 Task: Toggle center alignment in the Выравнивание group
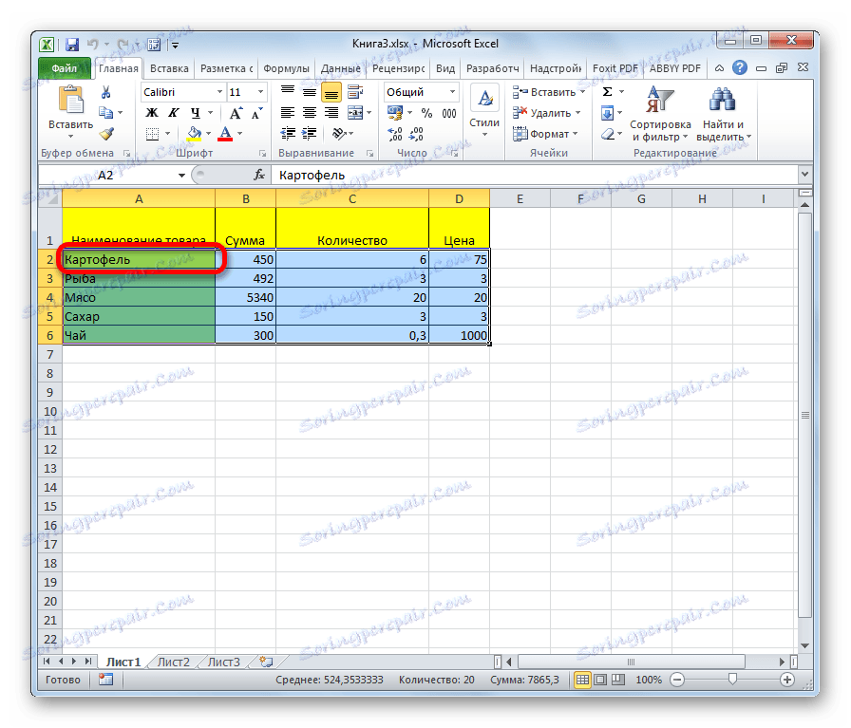[309, 112]
